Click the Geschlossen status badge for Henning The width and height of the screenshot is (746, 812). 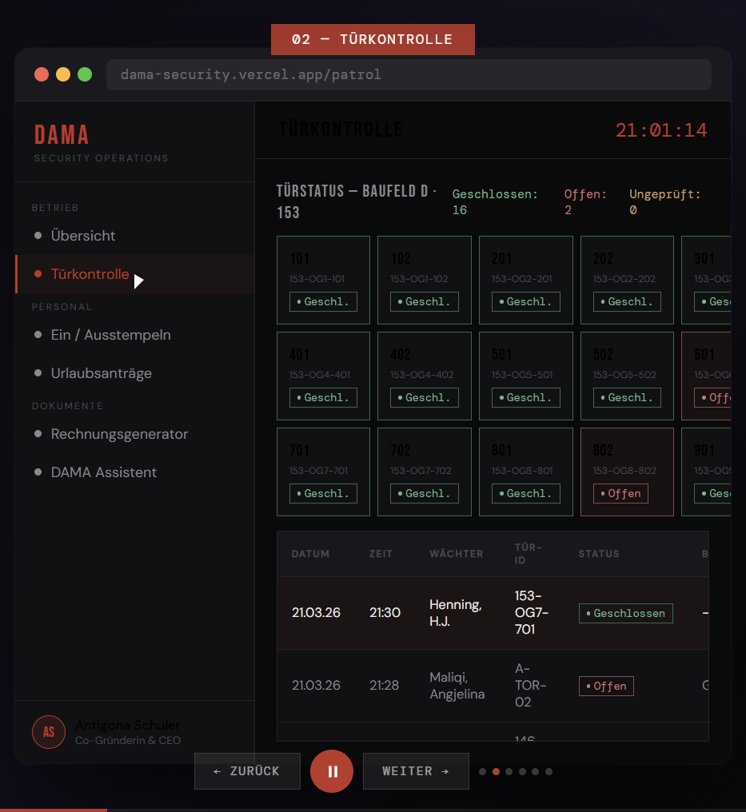pyautogui.click(x=626, y=613)
